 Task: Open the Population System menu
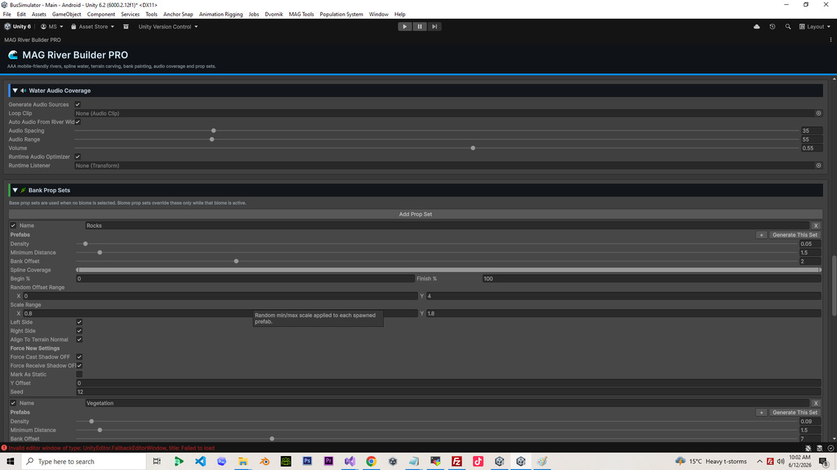click(341, 14)
